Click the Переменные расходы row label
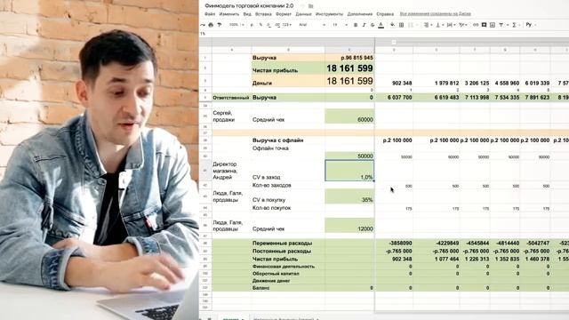 pos(282,243)
